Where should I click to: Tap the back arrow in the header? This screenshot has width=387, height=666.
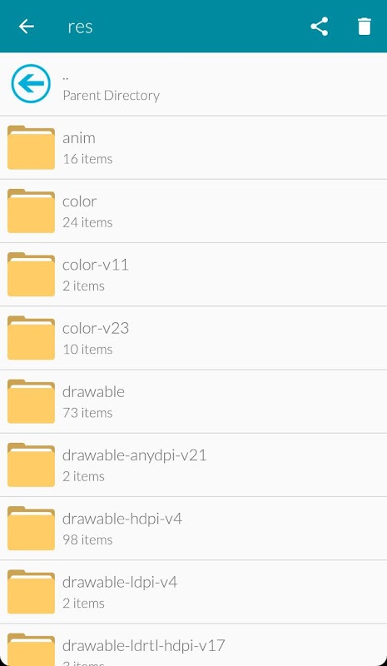tap(27, 27)
